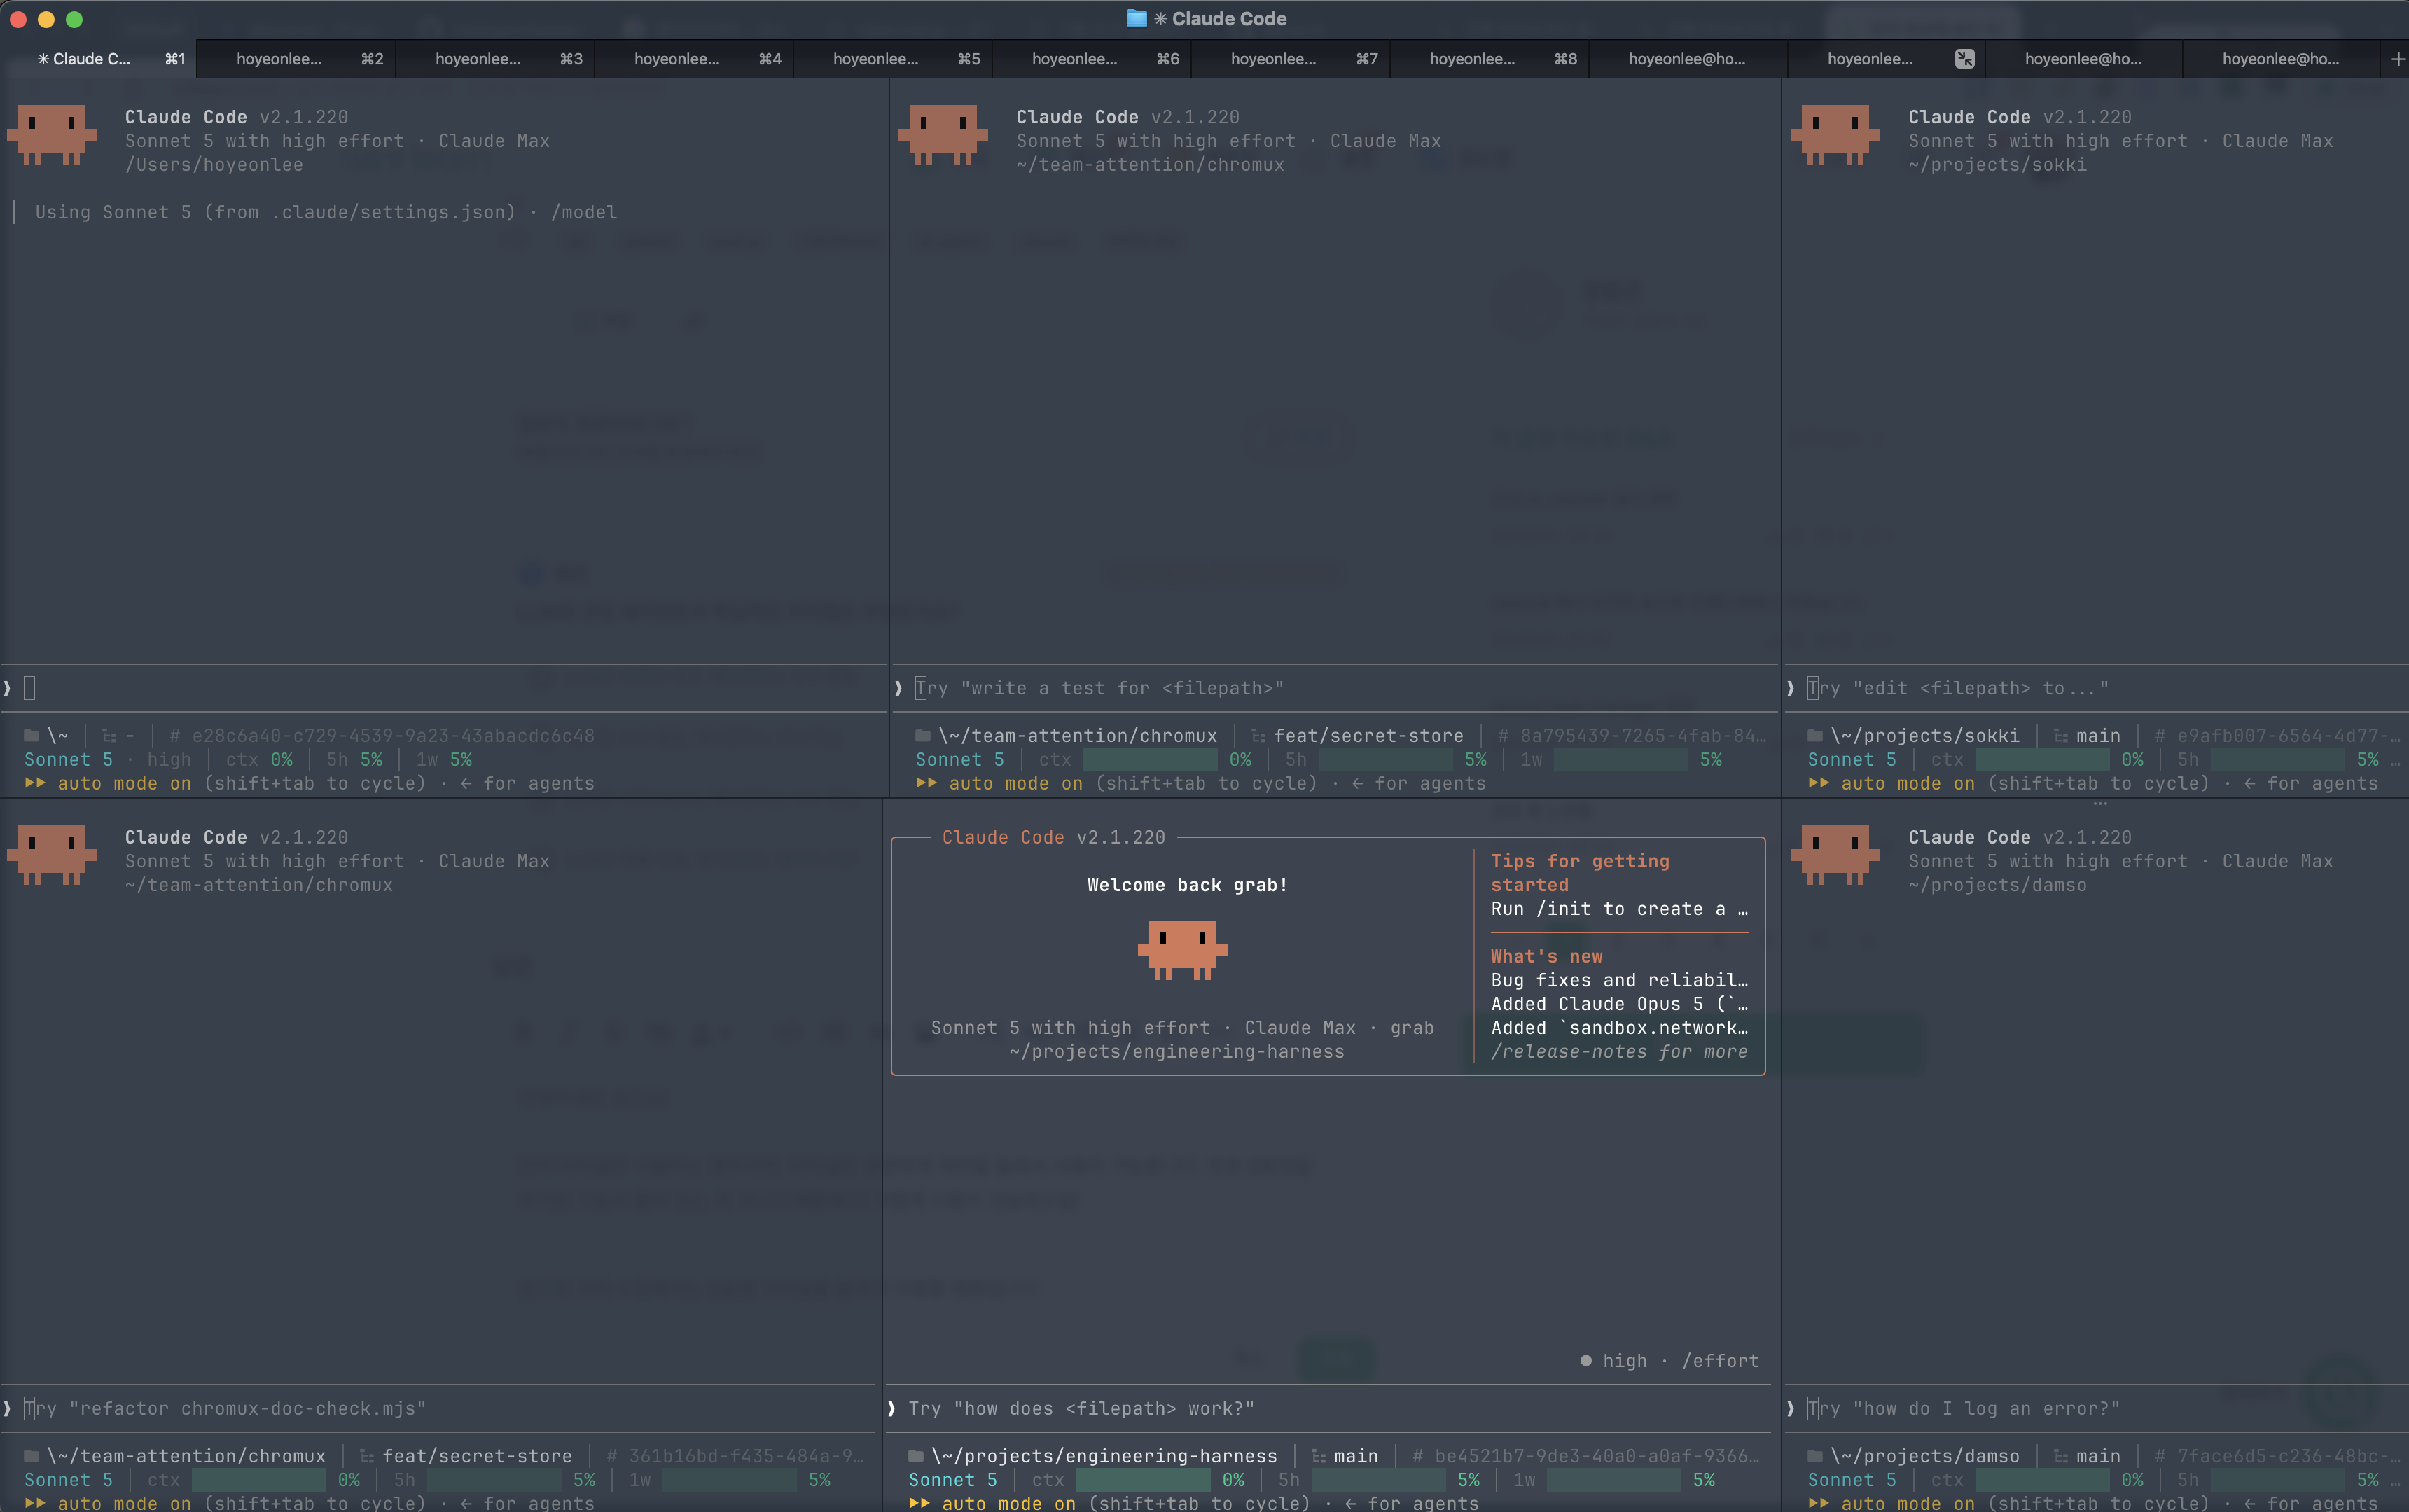This screenshot has width=2409, height=1512.
Task: Click the branch icon in the e28c6a40 session line
Action: click(x=109, y=736)
